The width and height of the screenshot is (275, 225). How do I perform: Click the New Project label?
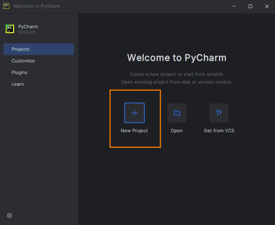point(134,131)
